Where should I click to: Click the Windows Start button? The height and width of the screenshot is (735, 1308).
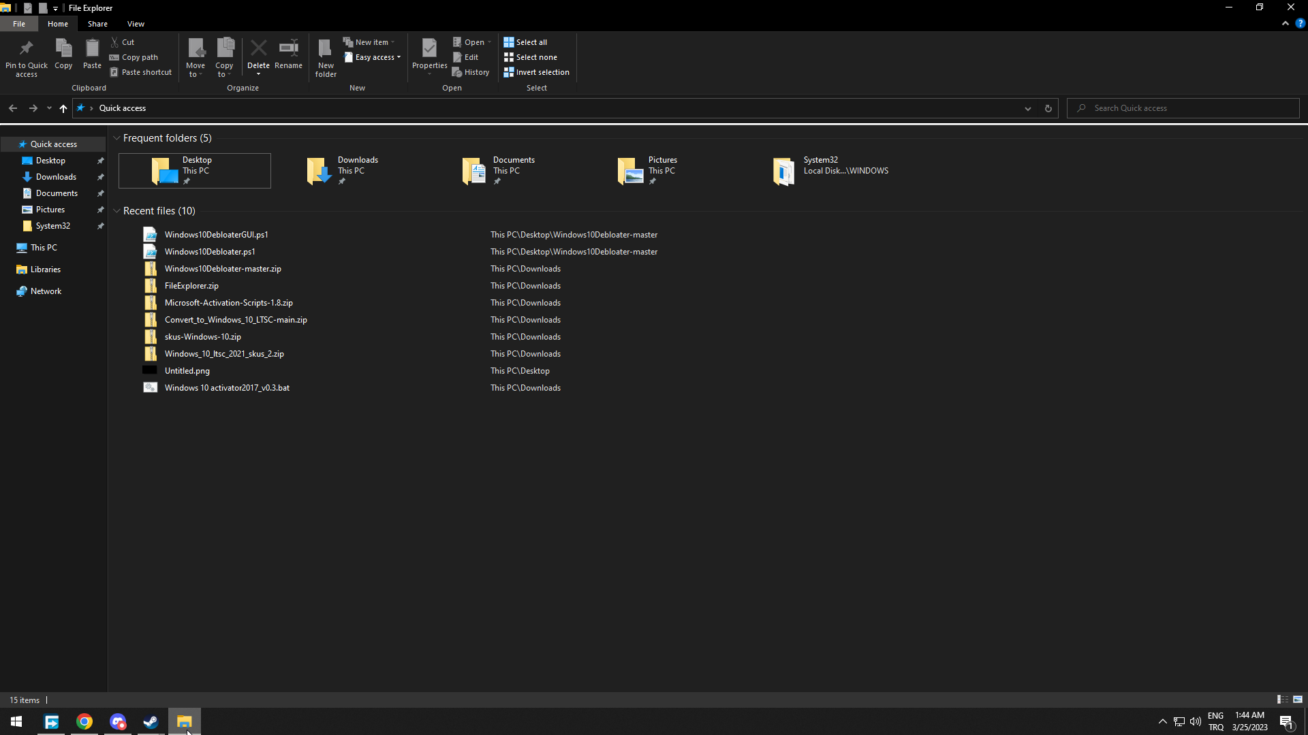(x=16, y=721)
